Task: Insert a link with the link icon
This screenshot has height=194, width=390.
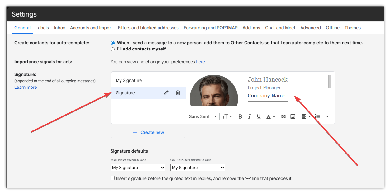Action: (x=283, y=116)
